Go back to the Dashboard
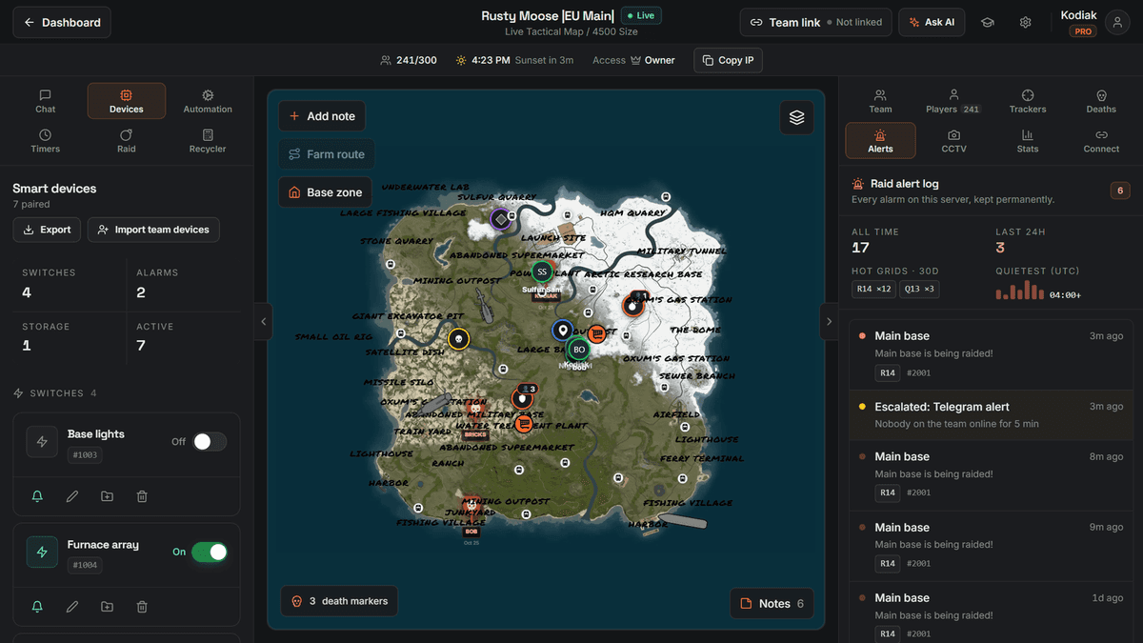This screenshot has width=1143, height=643. tap(62, 22)
